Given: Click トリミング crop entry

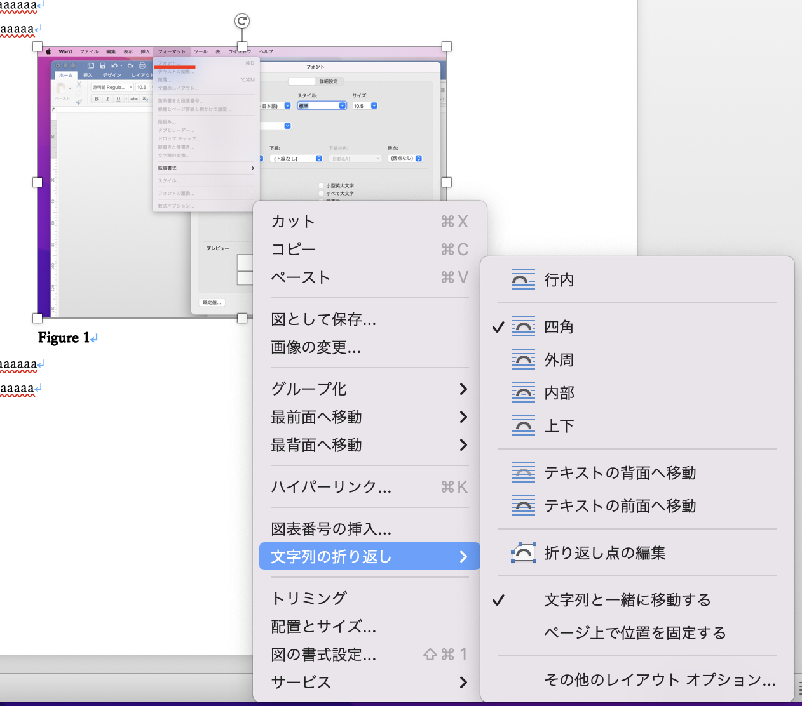Looking at the screenshot, I should click(370, 598).
